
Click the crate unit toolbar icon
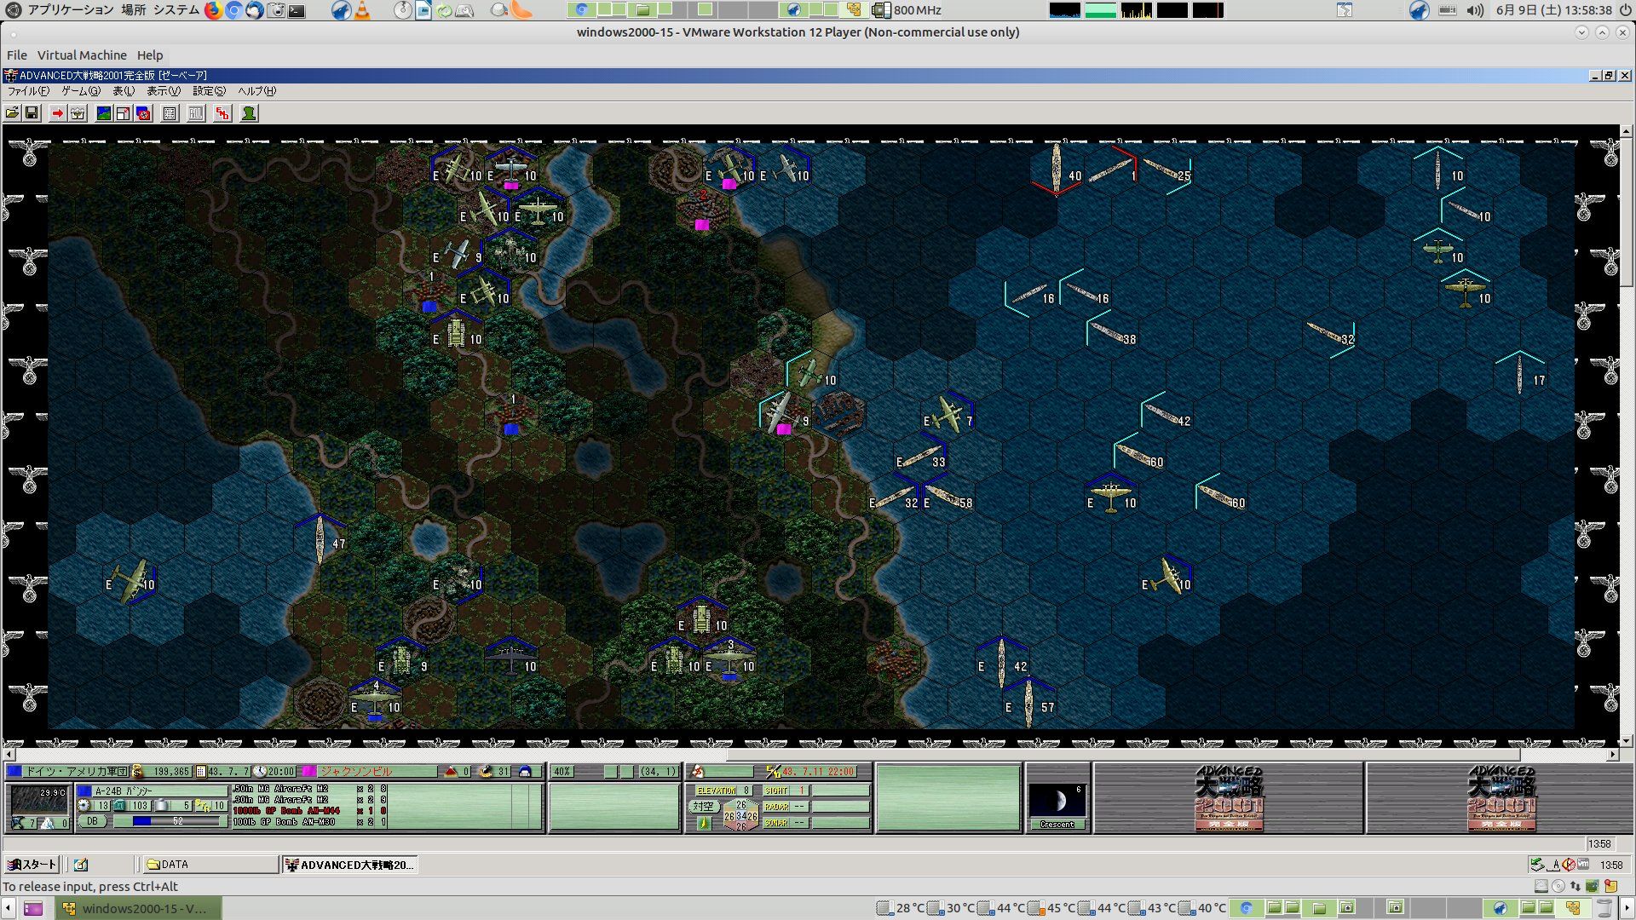tap(78, 113)
